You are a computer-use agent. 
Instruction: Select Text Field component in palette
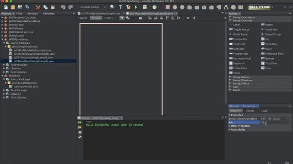click(237, 44)
